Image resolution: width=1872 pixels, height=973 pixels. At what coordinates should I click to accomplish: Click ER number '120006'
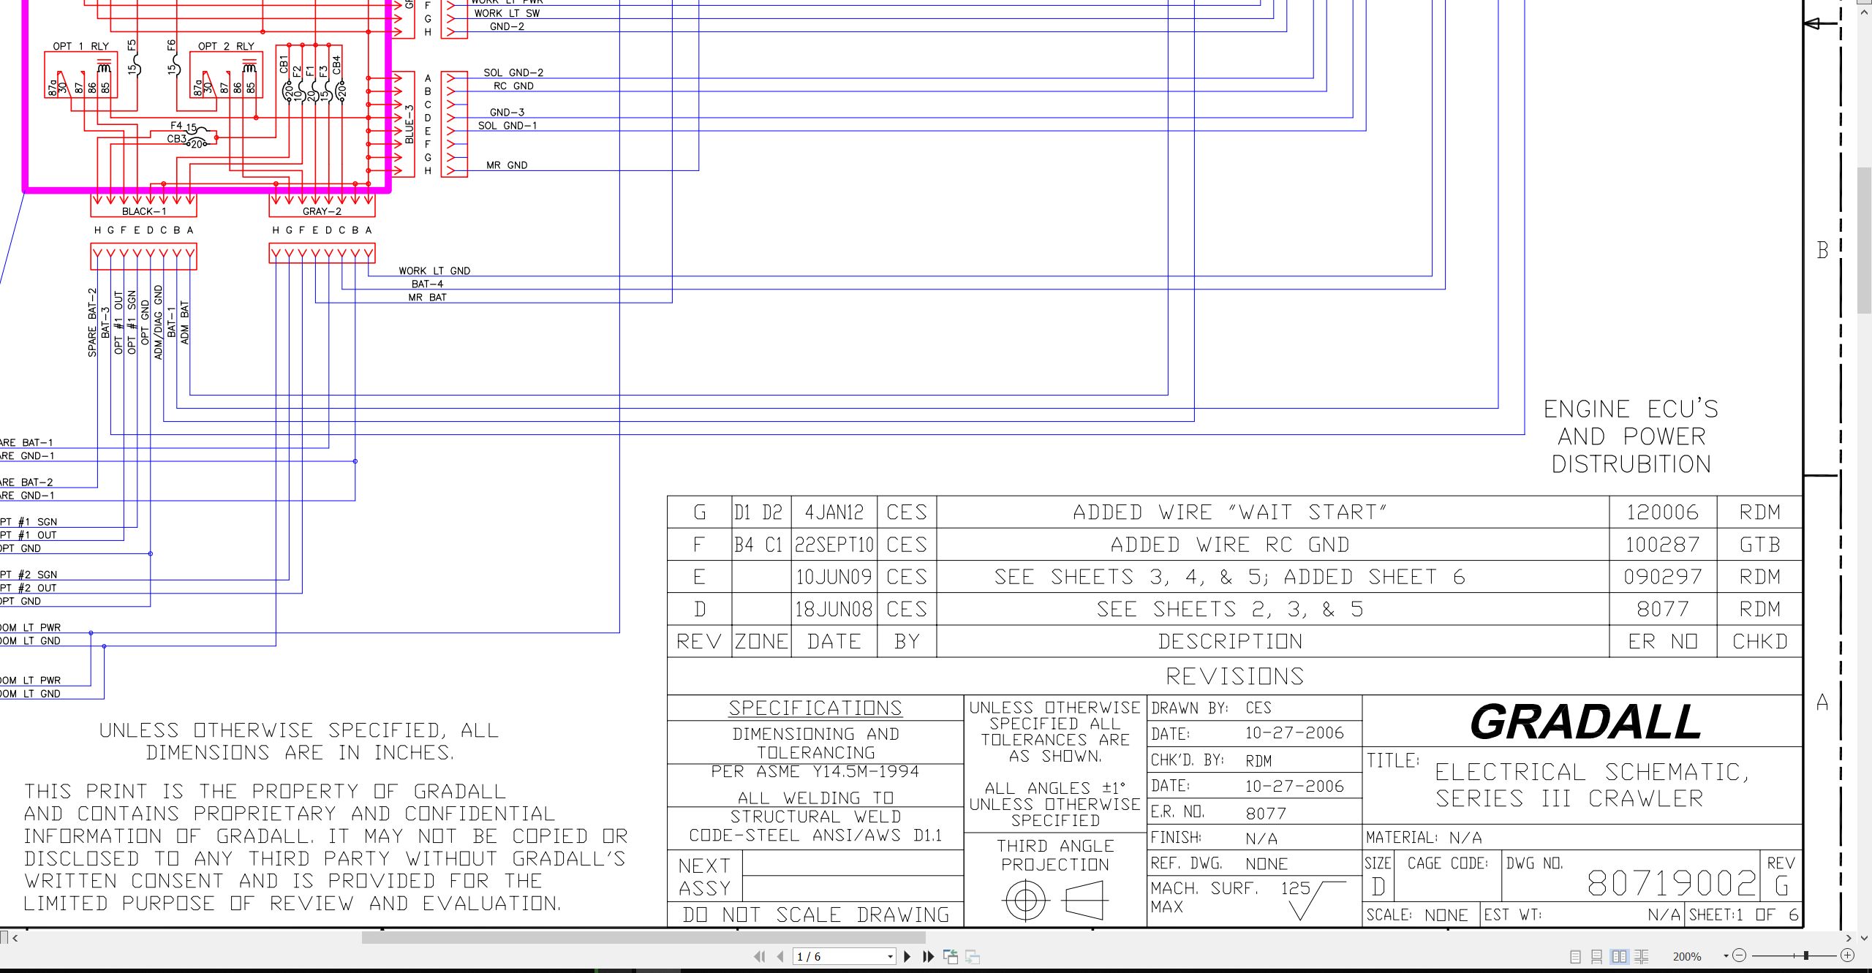tap(1662, 512)
